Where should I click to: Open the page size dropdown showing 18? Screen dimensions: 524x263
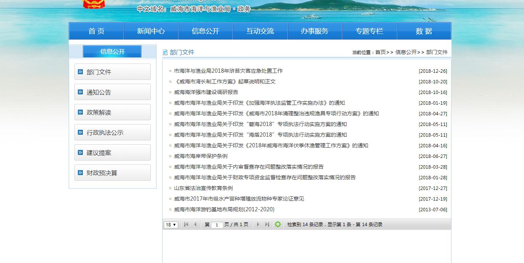[x=171, y=225]
